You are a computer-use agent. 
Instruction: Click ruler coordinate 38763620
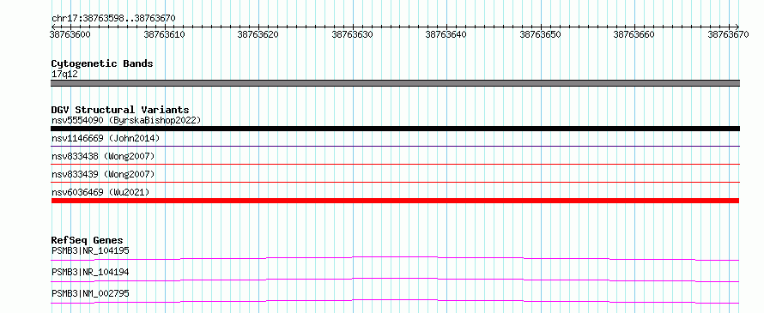point(258,34)
